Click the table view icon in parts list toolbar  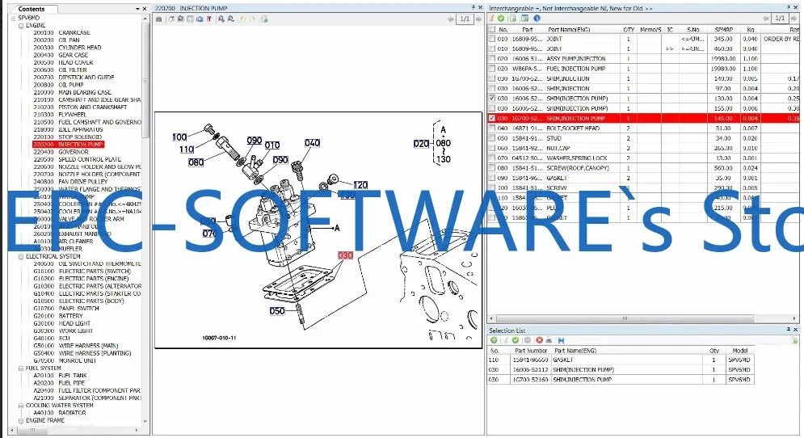coord(525,19)
